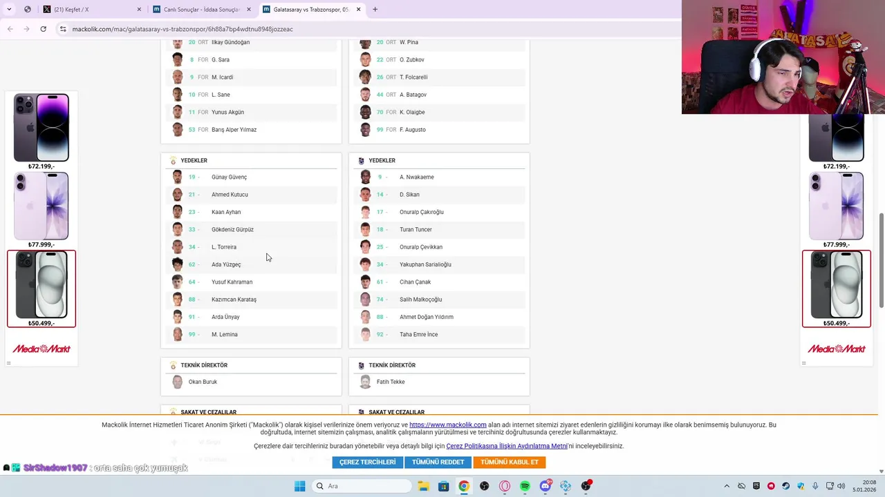Open player Günay Güvenç
The image size is (885, 497).
point(229,177)
